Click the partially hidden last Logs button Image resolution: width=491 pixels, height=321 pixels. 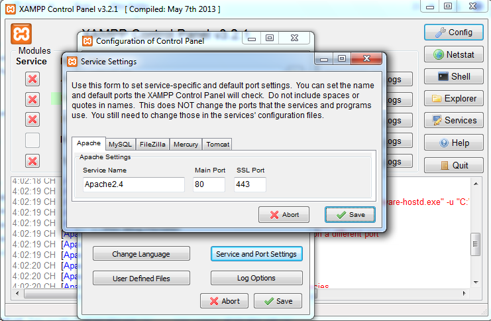(400, 161)
